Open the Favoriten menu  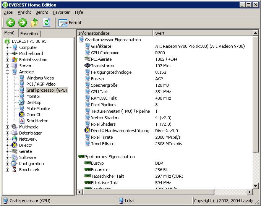[62, 12]
